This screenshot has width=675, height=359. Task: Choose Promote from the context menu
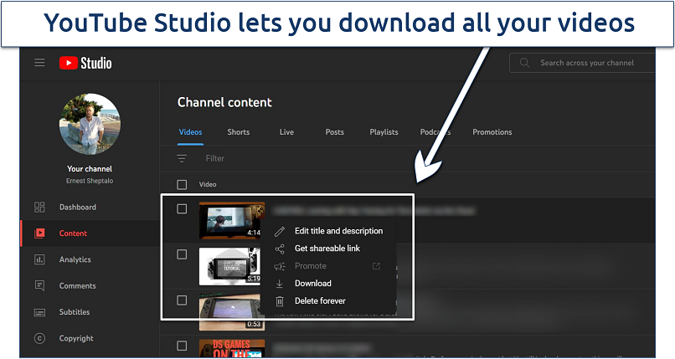coord(311,266)
